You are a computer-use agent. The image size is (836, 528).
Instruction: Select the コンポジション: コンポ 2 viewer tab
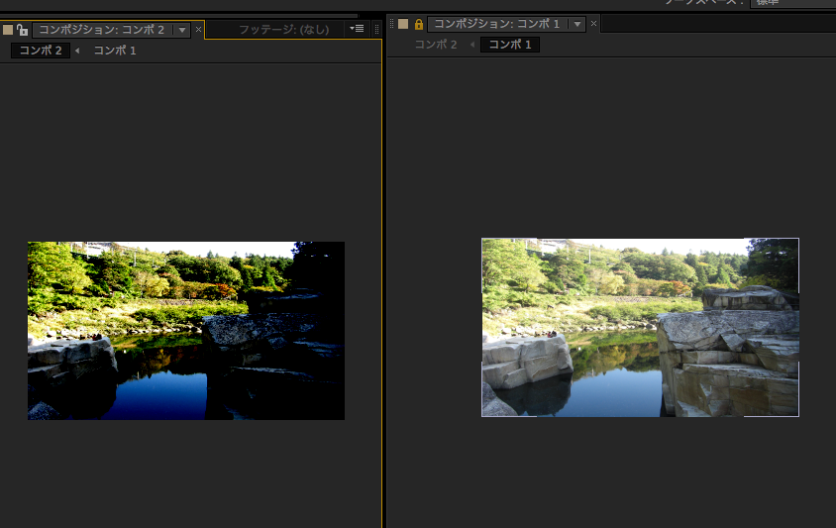[x=102, y=30]
